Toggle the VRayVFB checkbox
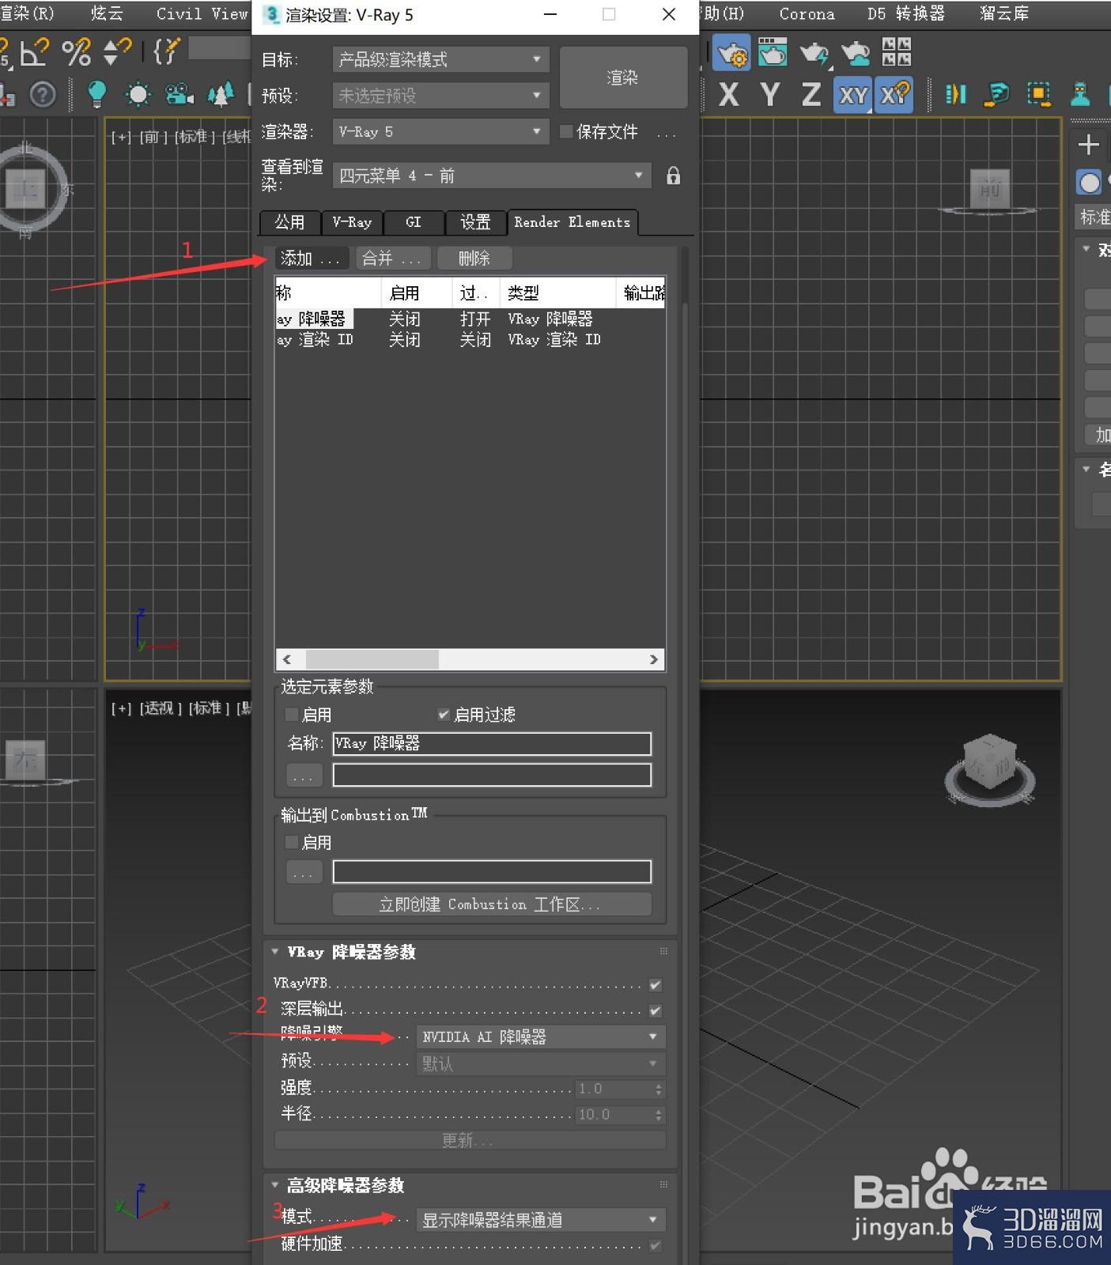 click(x=656, y=985)
